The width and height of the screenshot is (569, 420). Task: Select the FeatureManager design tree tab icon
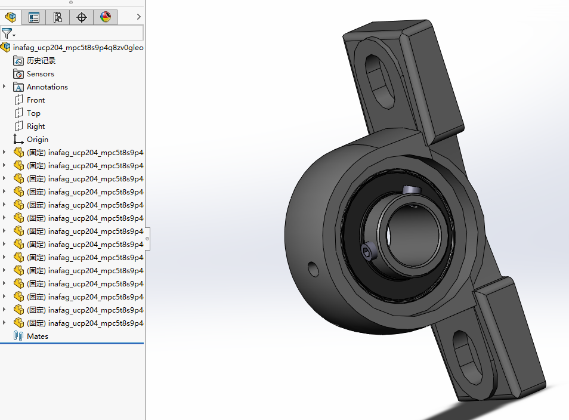tap(10, 17)
